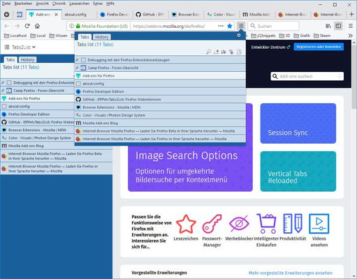The height and width of the screenshot is (279, 357).
Task: Click the back arrow button
Action: click(7, 26)
